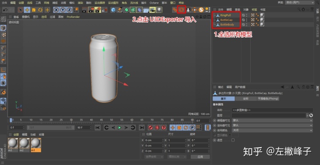This screenshot has height=165, width=320.
Task: Click the timeline preview range bar
Action: pyautogui.click(x=51, y=128)
